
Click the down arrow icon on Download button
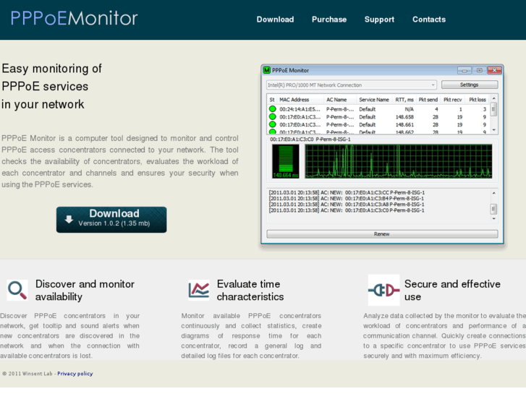[69, 219]
